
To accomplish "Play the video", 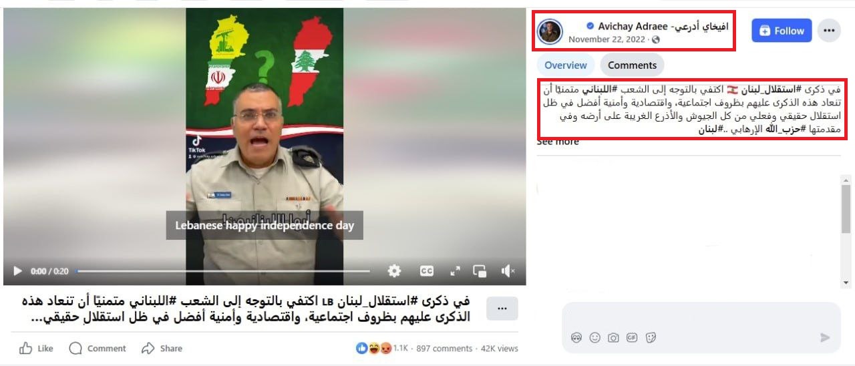I will (x=17, y=271).
